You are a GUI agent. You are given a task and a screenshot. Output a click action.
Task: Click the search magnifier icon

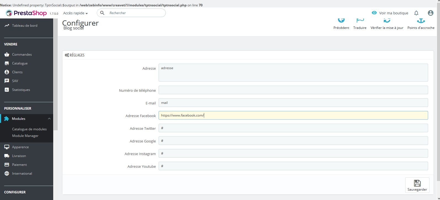pos(102,13)
